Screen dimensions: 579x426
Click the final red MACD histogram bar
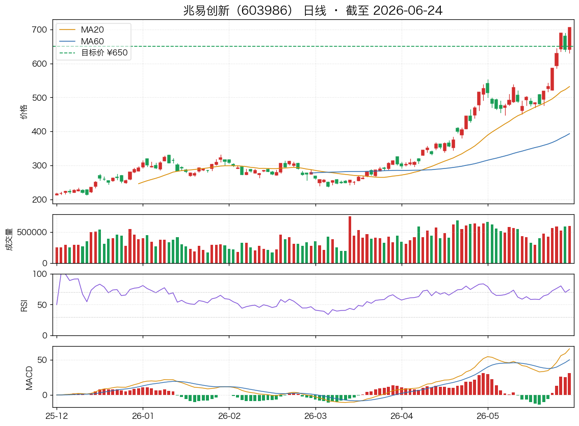tap(569, 384)
